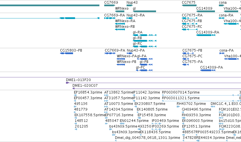
Task: Click protein label CG7675-PB
Action: click(x=192, y=50)
